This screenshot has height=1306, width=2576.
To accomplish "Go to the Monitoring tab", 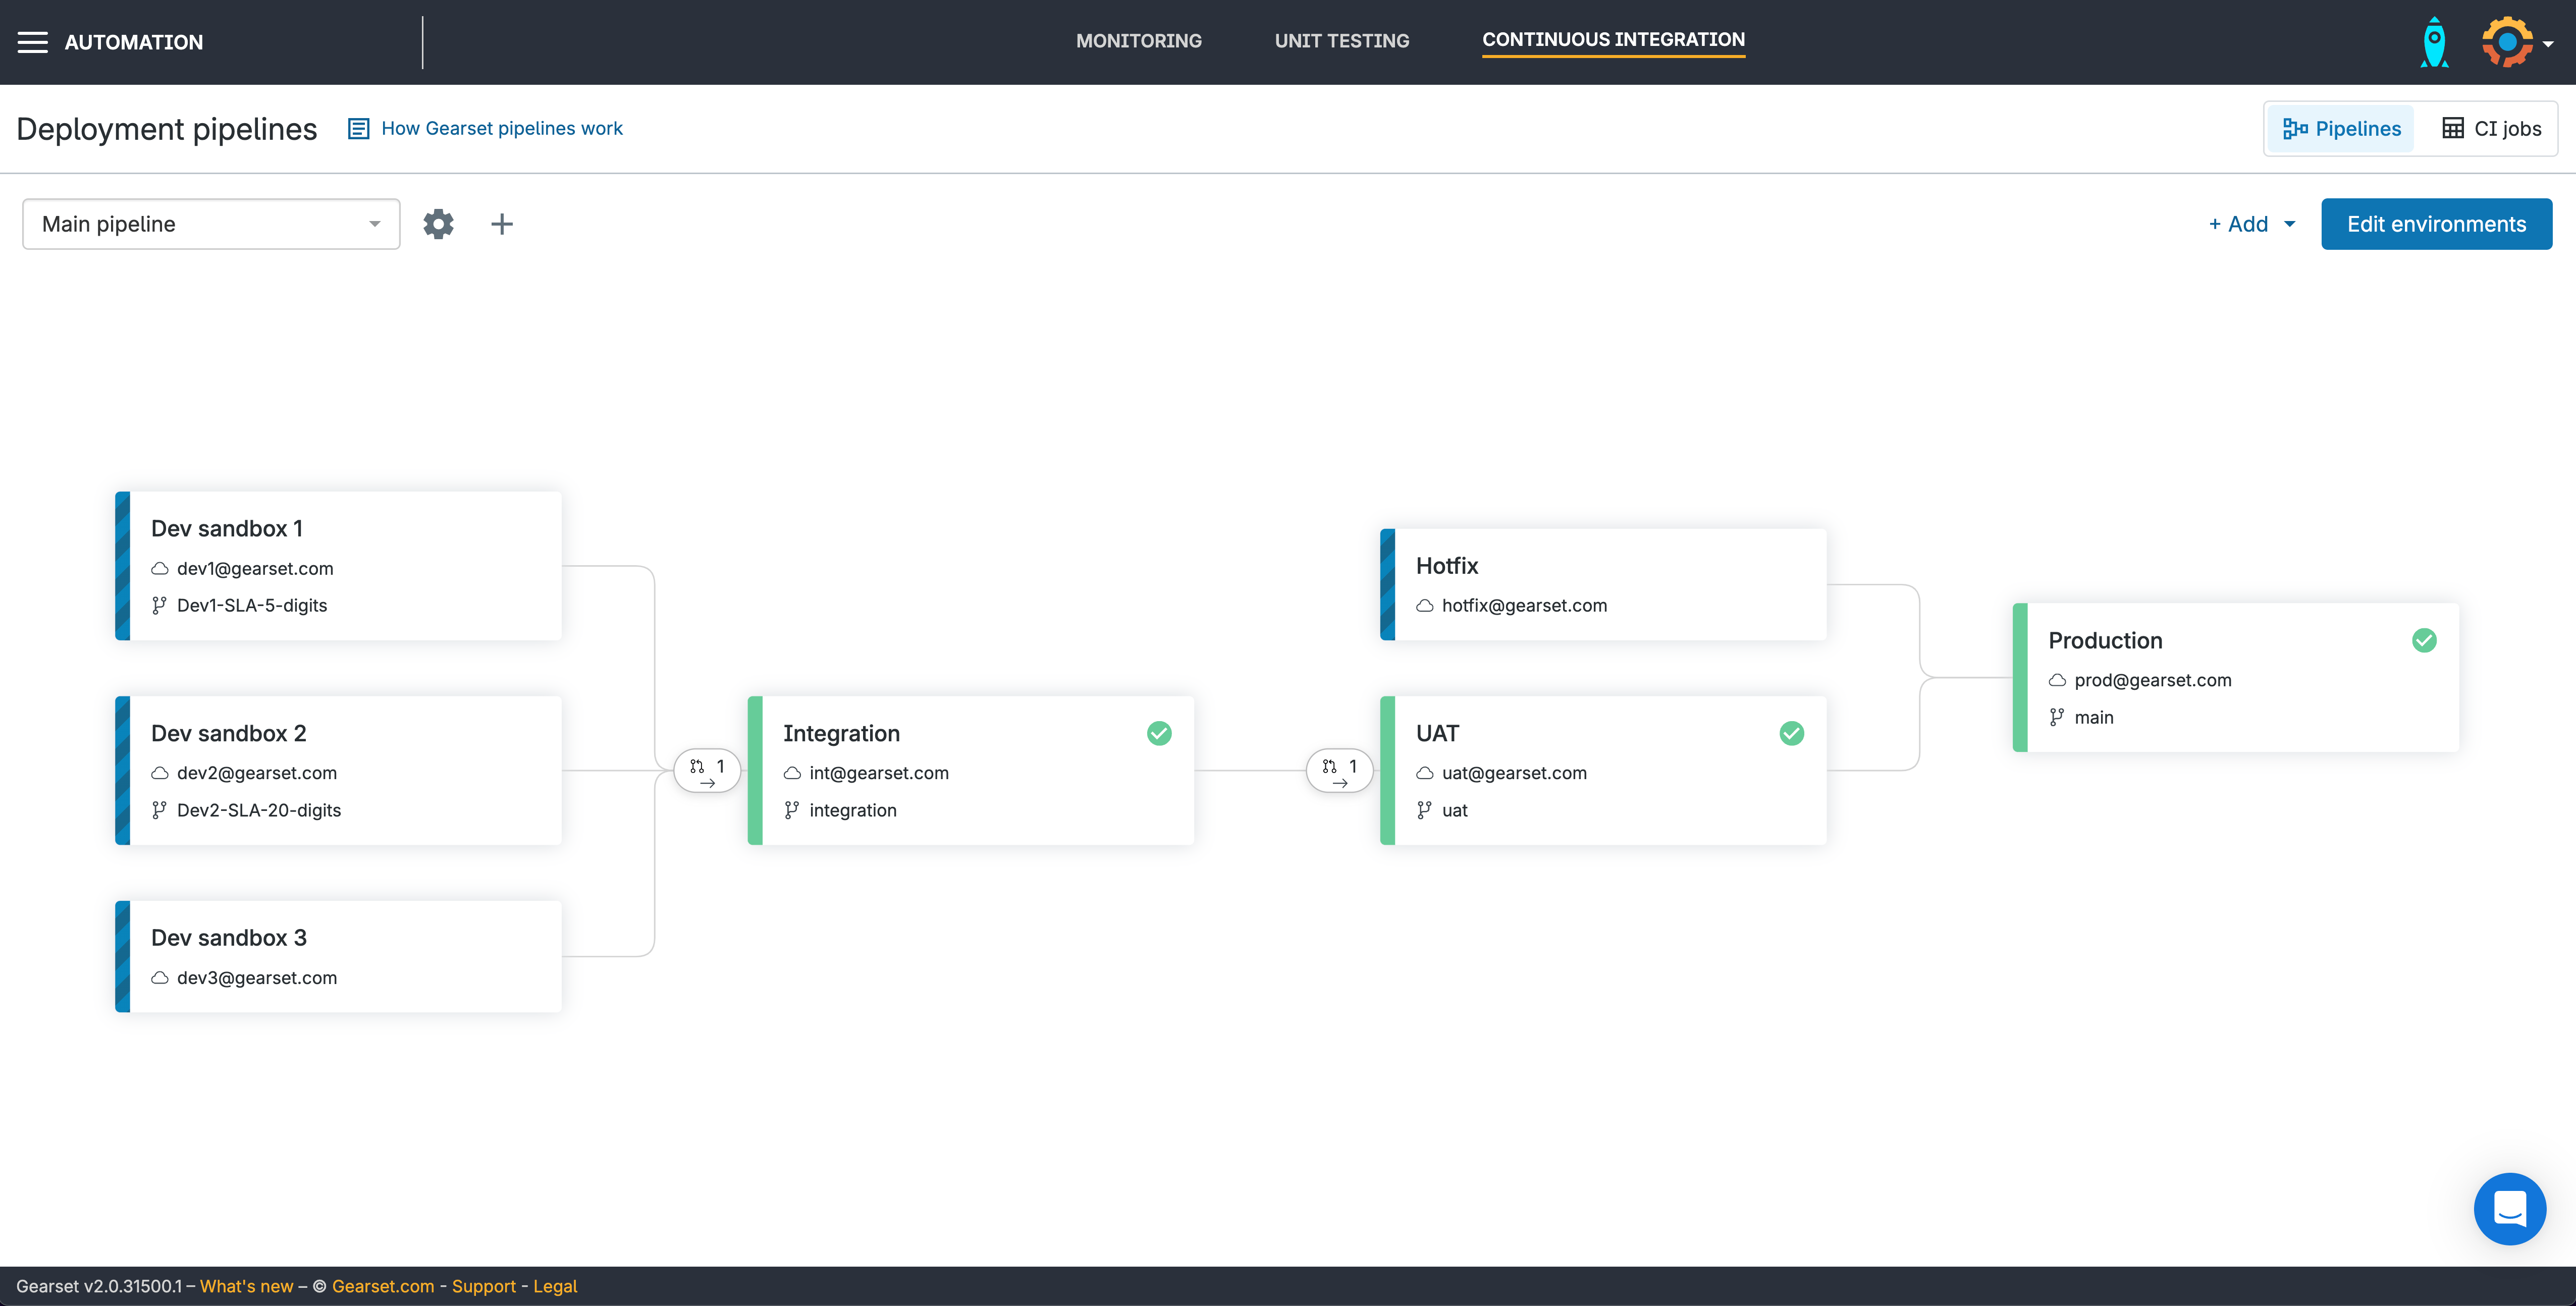I will click(1138, 41).
